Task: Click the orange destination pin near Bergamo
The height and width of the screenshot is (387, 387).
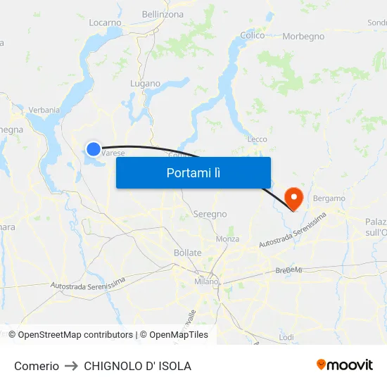Action: (293, 199)
